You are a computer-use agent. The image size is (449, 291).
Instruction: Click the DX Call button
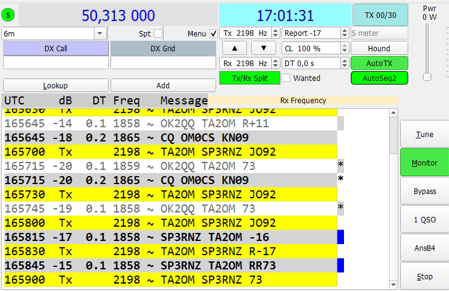coord(56,48)
